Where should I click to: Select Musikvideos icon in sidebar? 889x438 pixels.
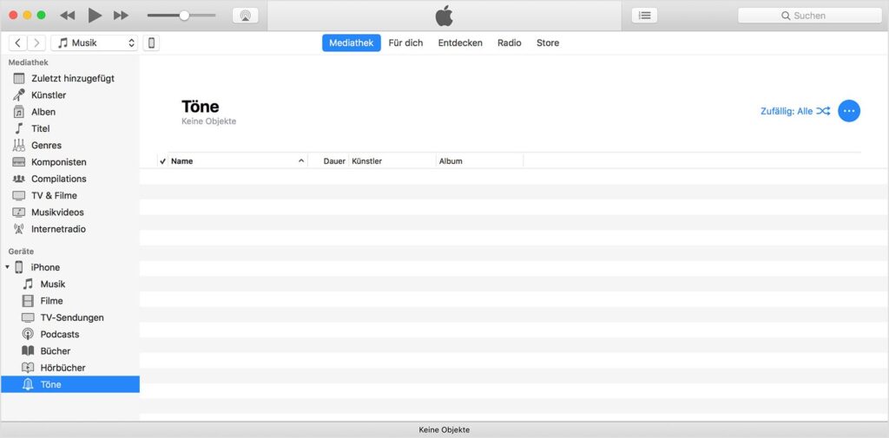point(19,212)
